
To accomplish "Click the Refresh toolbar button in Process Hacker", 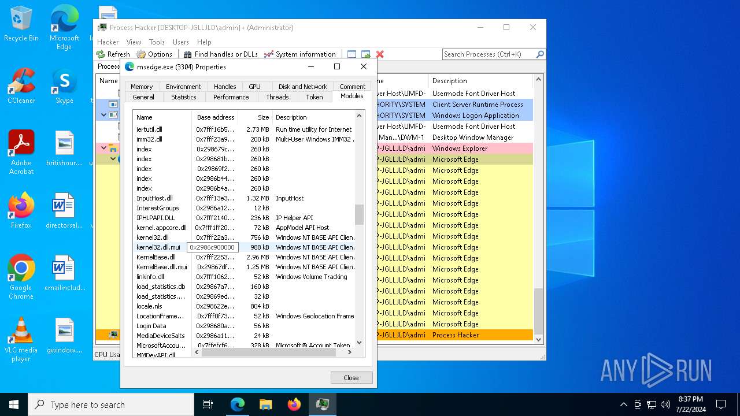I will (x=113, y=54).
